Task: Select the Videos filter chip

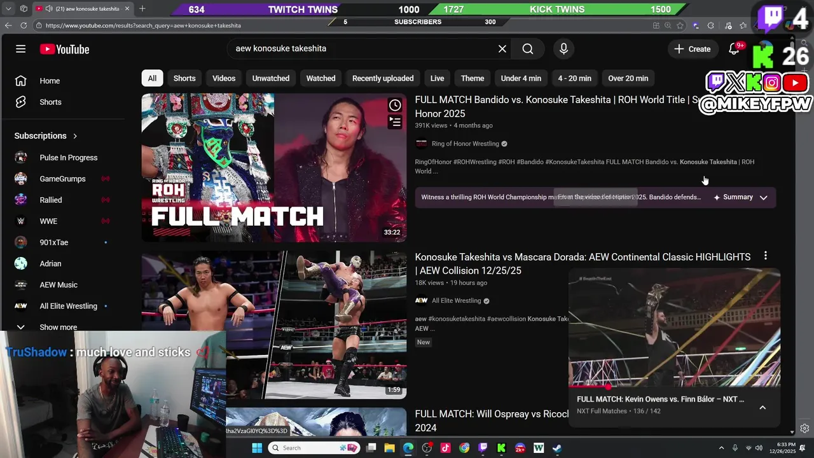Action: [224, 78]
